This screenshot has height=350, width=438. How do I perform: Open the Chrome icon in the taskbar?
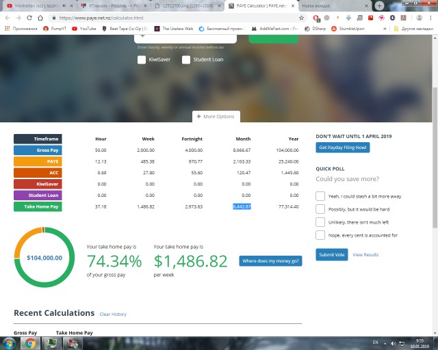(x=30, y=342)
